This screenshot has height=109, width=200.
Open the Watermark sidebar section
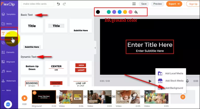tap(9, 81)
